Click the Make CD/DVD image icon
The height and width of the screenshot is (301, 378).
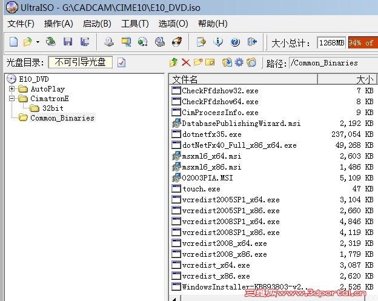click(109, 42)
